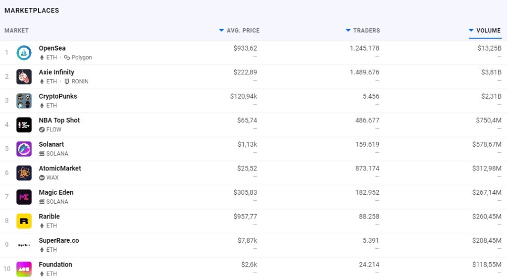Sort by the Volume column header
The image size is (507, 280).
(488, 31)
